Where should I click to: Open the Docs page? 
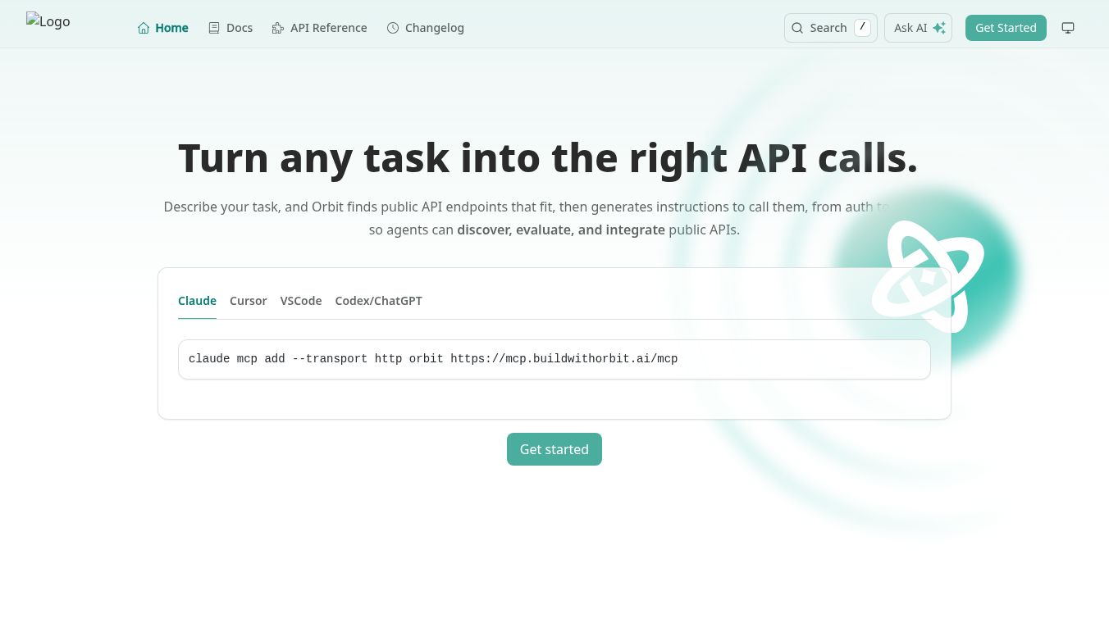[x=230, y=28]
